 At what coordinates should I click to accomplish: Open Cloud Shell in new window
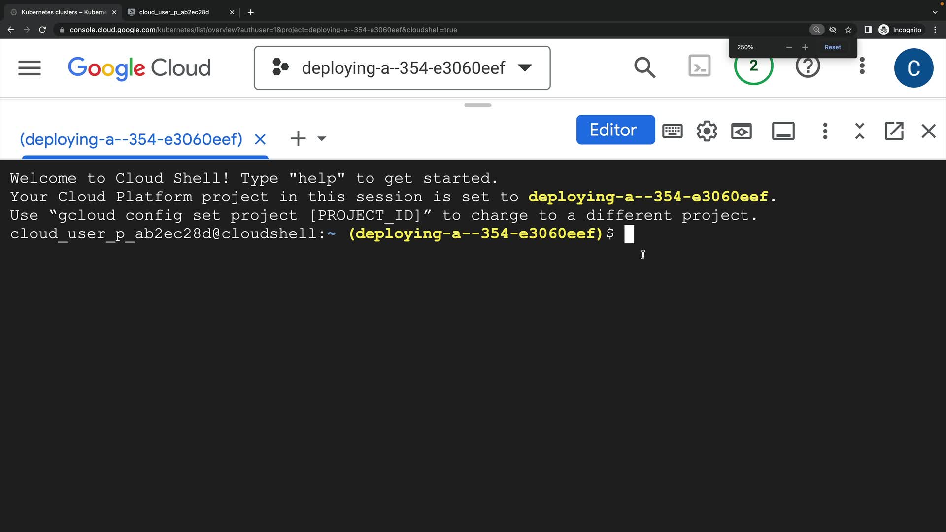pos(894,131)
